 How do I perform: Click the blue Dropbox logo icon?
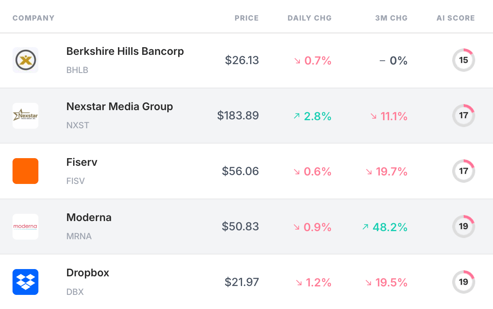pyautogui.click(x=25, y=282)
